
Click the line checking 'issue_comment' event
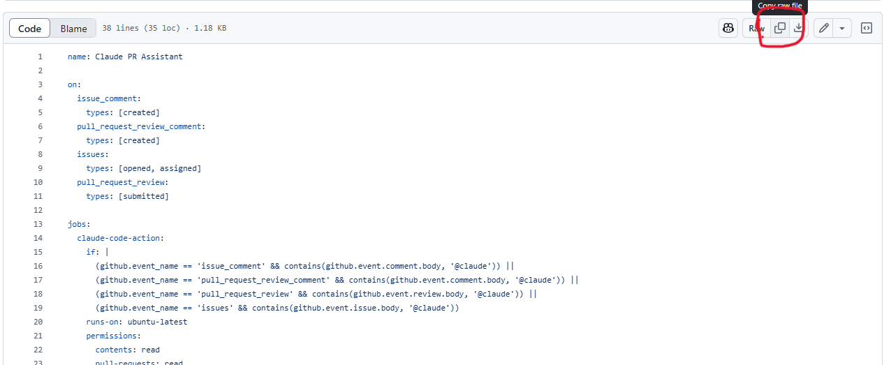point(305,266)
